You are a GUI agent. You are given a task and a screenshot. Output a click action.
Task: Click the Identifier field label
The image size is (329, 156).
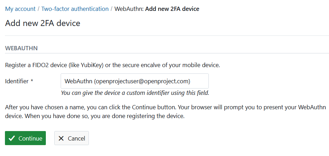tap(17, 81)
